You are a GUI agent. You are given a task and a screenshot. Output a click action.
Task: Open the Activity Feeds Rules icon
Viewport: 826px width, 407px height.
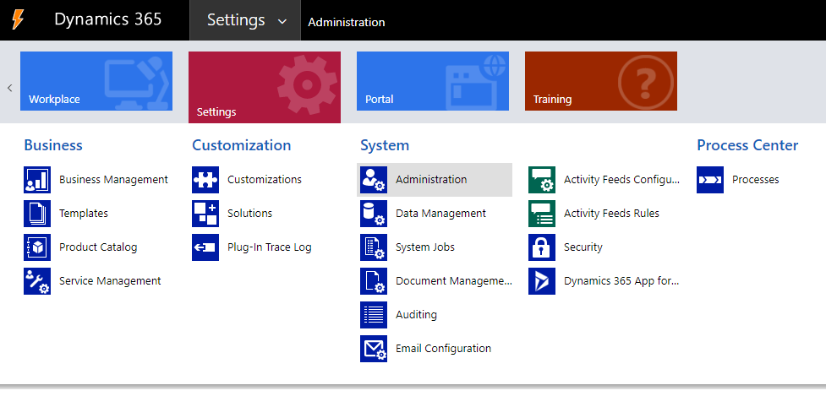click(x=542, y=214)
